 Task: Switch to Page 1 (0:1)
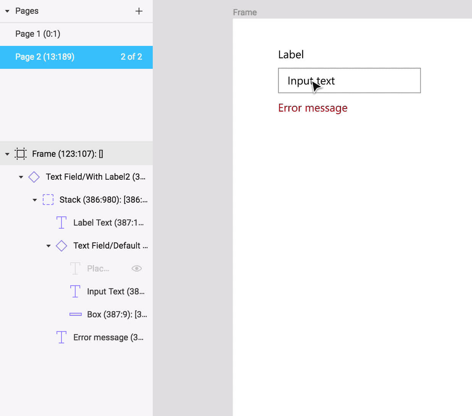tap(38, 34)
